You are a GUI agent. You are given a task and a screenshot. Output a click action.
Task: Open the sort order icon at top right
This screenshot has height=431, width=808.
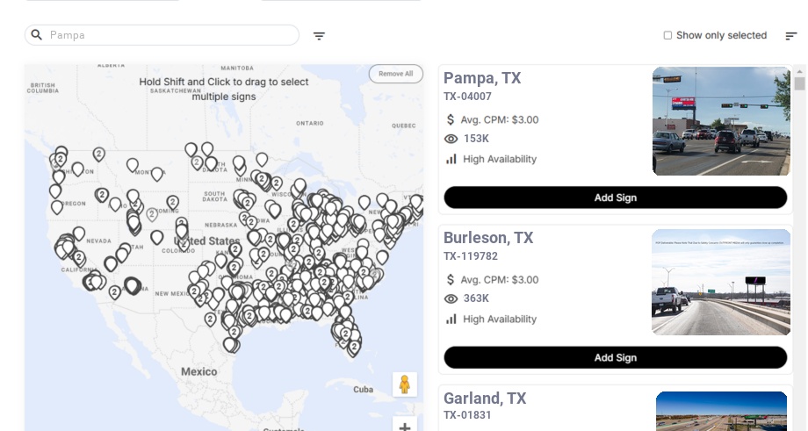click(x=790, y=35)
